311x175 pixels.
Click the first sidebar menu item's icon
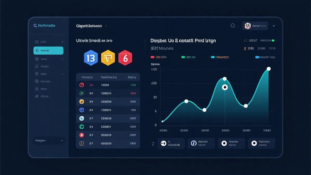click(x=37, y=42)
